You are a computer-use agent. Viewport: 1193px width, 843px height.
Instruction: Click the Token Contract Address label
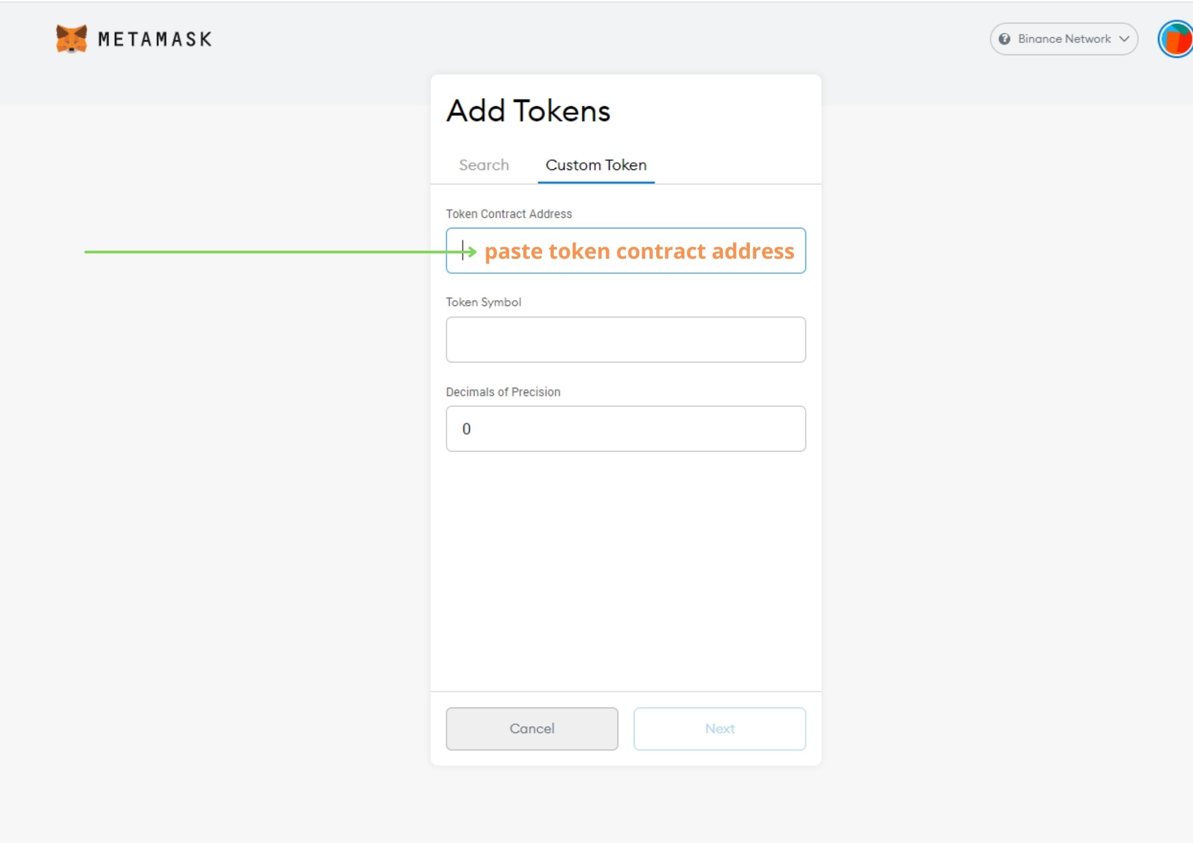pos(509,214)
